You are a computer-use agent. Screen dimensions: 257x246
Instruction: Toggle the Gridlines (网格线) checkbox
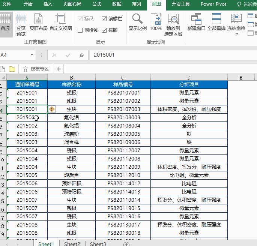click(x=80, y=30)
